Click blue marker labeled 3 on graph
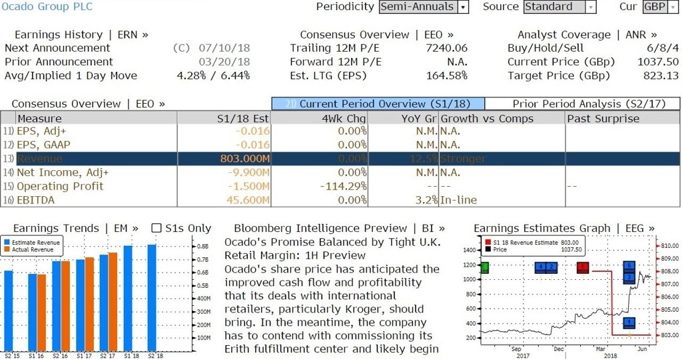This screenshot has width=682, height=359. pyautogui.click(x=629, y=278)
